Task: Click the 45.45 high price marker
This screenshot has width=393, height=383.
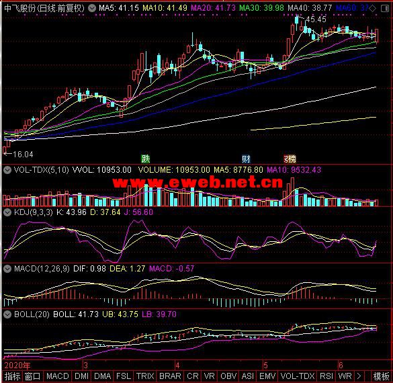Action: (x=316, y=19)
